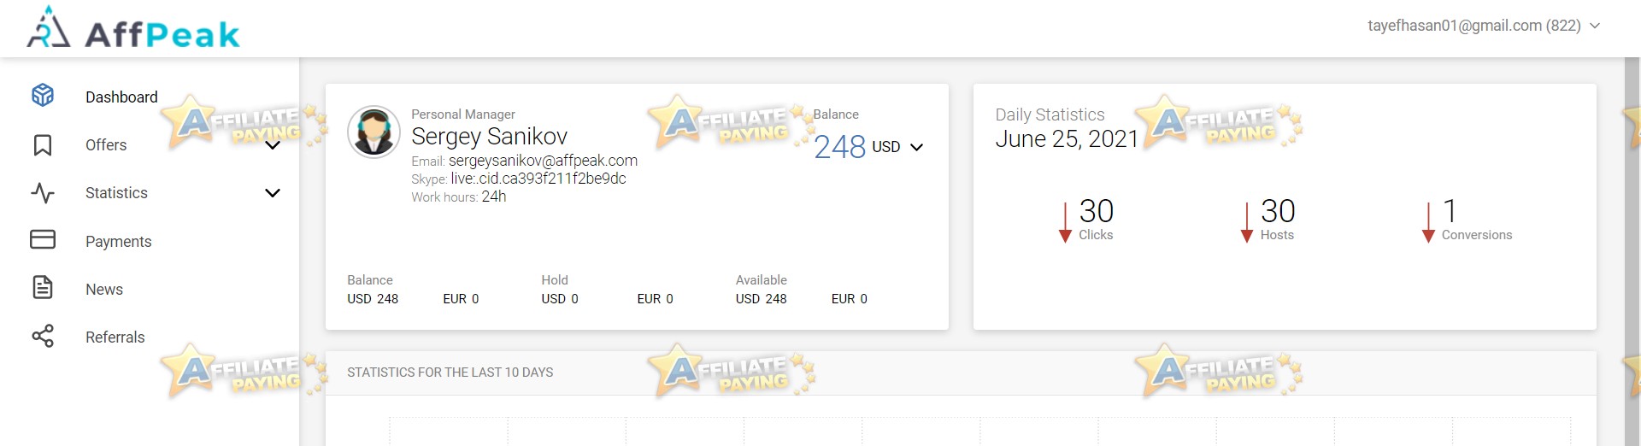This screenshot has height=446, width=1641.
Task: Open the balance currency USD dropdown
Action: coord(897,147)
